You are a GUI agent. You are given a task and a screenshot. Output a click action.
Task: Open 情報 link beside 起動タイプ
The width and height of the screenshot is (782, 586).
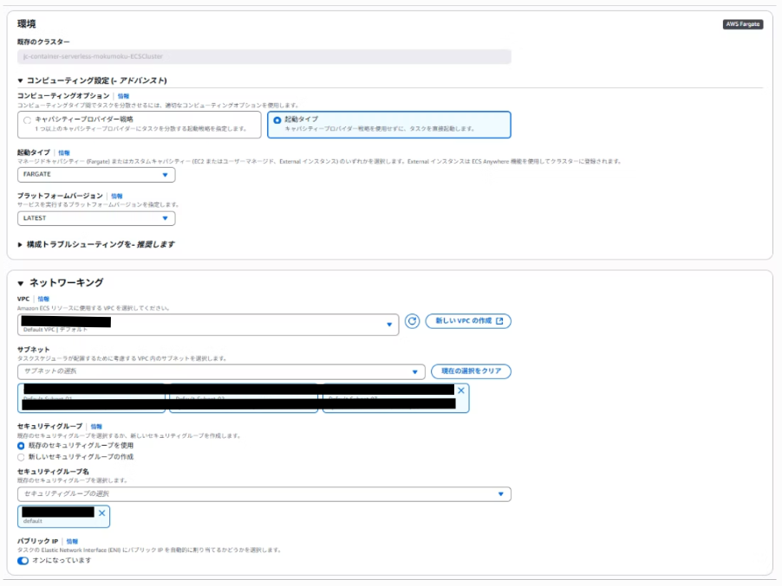64,153
